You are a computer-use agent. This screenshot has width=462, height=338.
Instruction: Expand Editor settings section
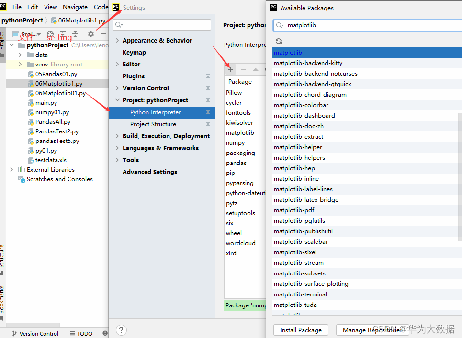(117, 64)
